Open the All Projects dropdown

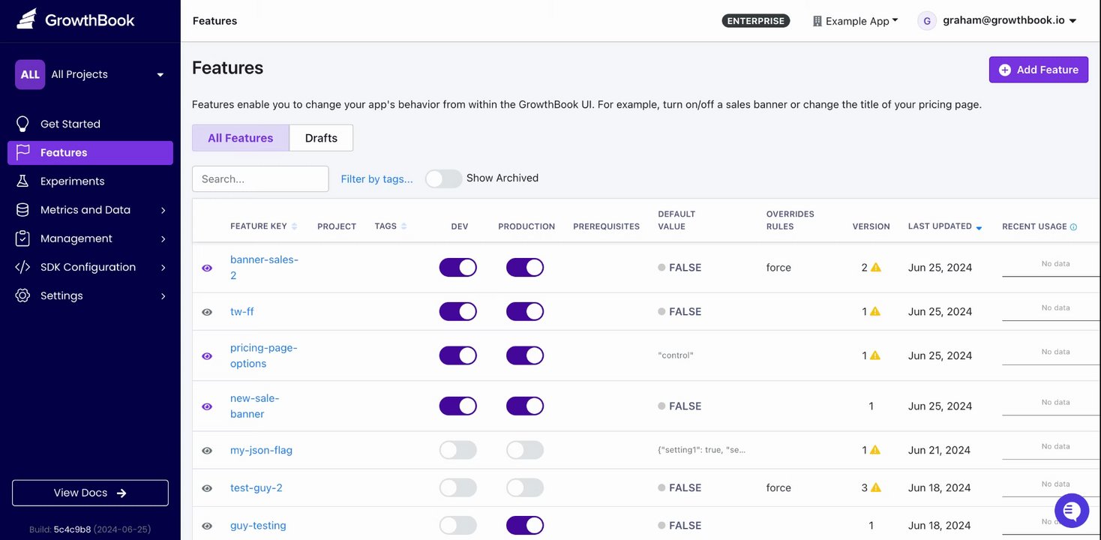click(90, 74)
